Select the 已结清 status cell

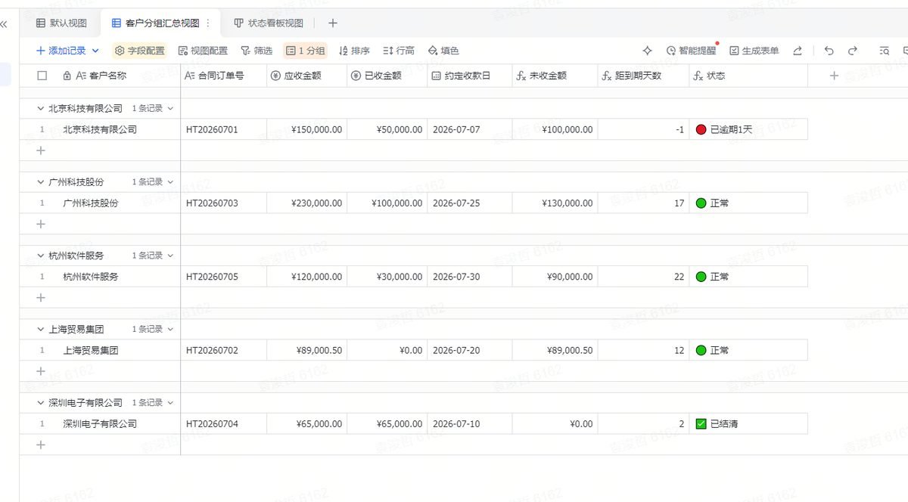pyautogui.click(x=748, y=423)
